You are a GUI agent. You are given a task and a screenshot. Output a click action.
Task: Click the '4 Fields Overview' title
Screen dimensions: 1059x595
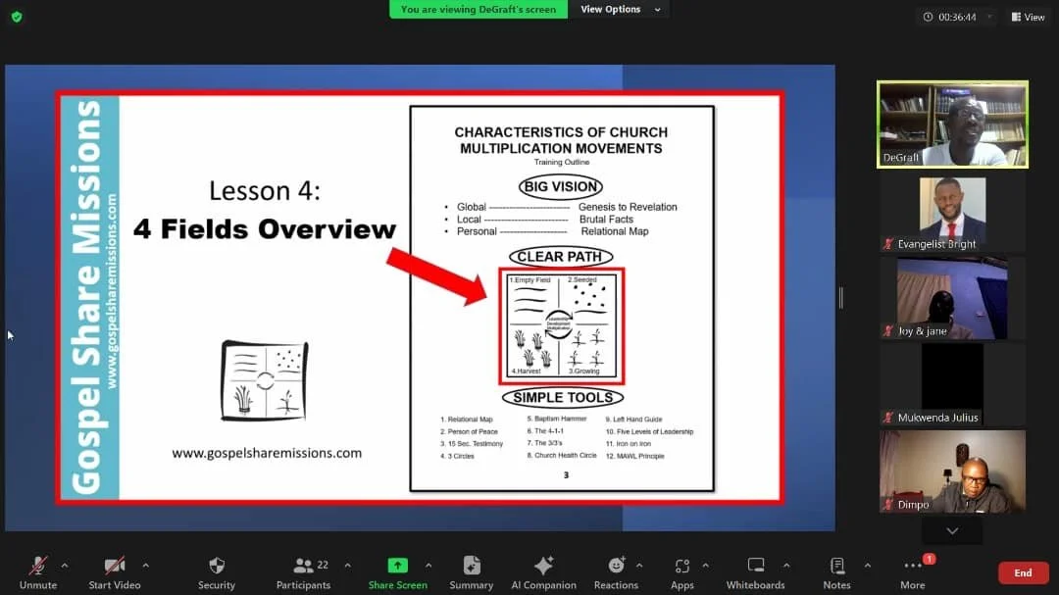[265, 229]
